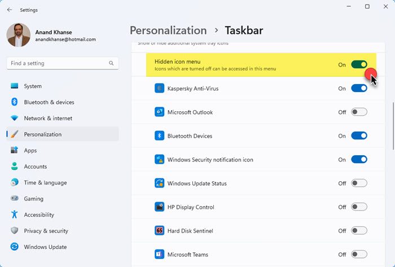Click the Time & language globe icon
The image size is (395, 267).
pyautogui.click(x=15, y=182)
